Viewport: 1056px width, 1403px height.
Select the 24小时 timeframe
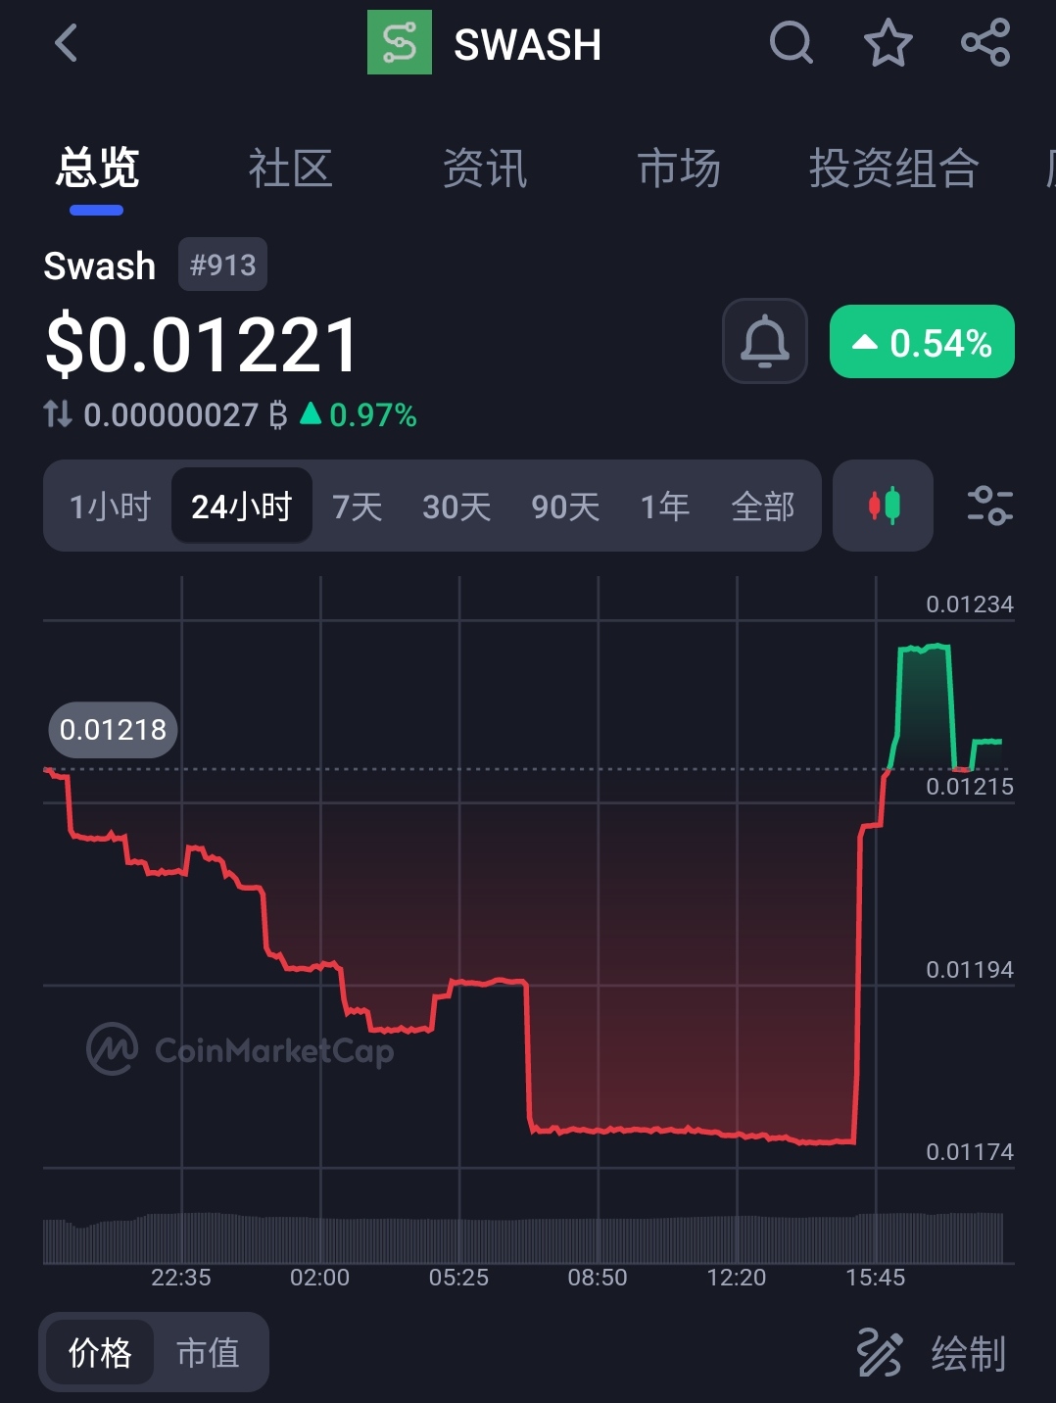242,507
